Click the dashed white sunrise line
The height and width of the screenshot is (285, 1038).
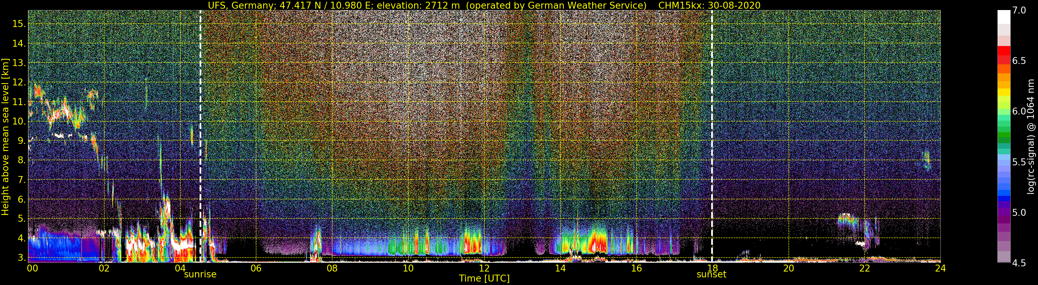pyautogui.click(x=200, y=136)
